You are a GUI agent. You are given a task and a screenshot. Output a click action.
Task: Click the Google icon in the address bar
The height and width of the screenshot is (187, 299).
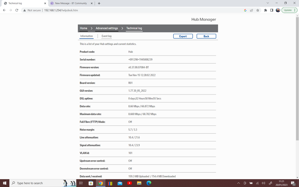pos(245,10)
